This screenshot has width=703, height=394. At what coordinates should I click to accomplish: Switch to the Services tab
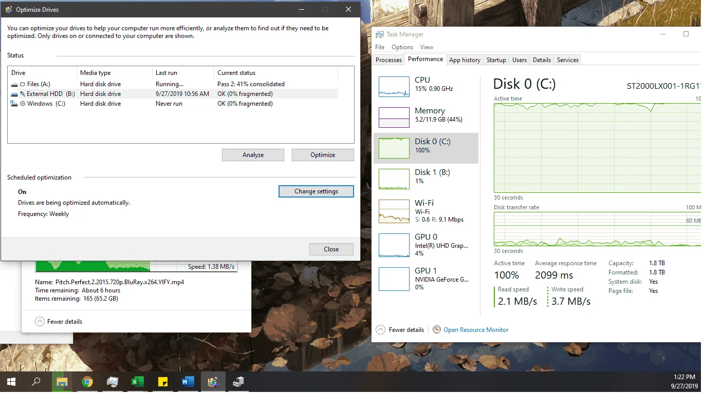click(568, 60)
